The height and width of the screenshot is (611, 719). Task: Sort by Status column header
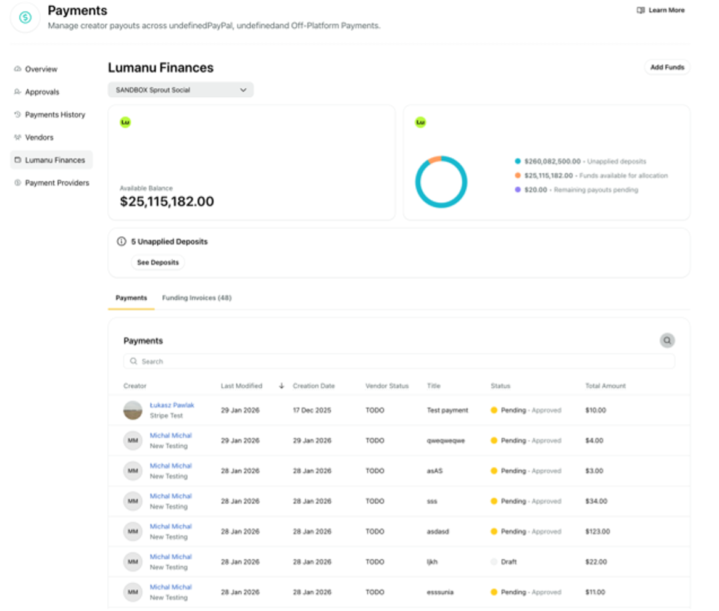[x=501, y=386]
